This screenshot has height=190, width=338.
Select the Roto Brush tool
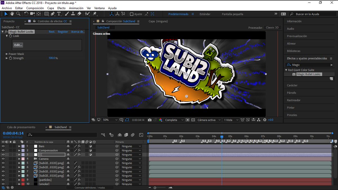pos(87,14)
